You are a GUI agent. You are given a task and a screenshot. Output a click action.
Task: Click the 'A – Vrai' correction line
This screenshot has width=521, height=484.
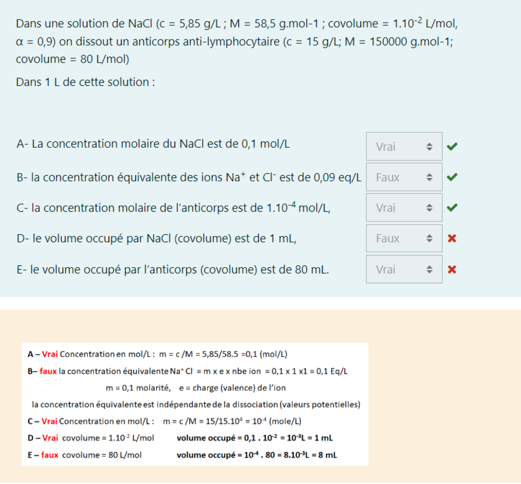point(158,354)
